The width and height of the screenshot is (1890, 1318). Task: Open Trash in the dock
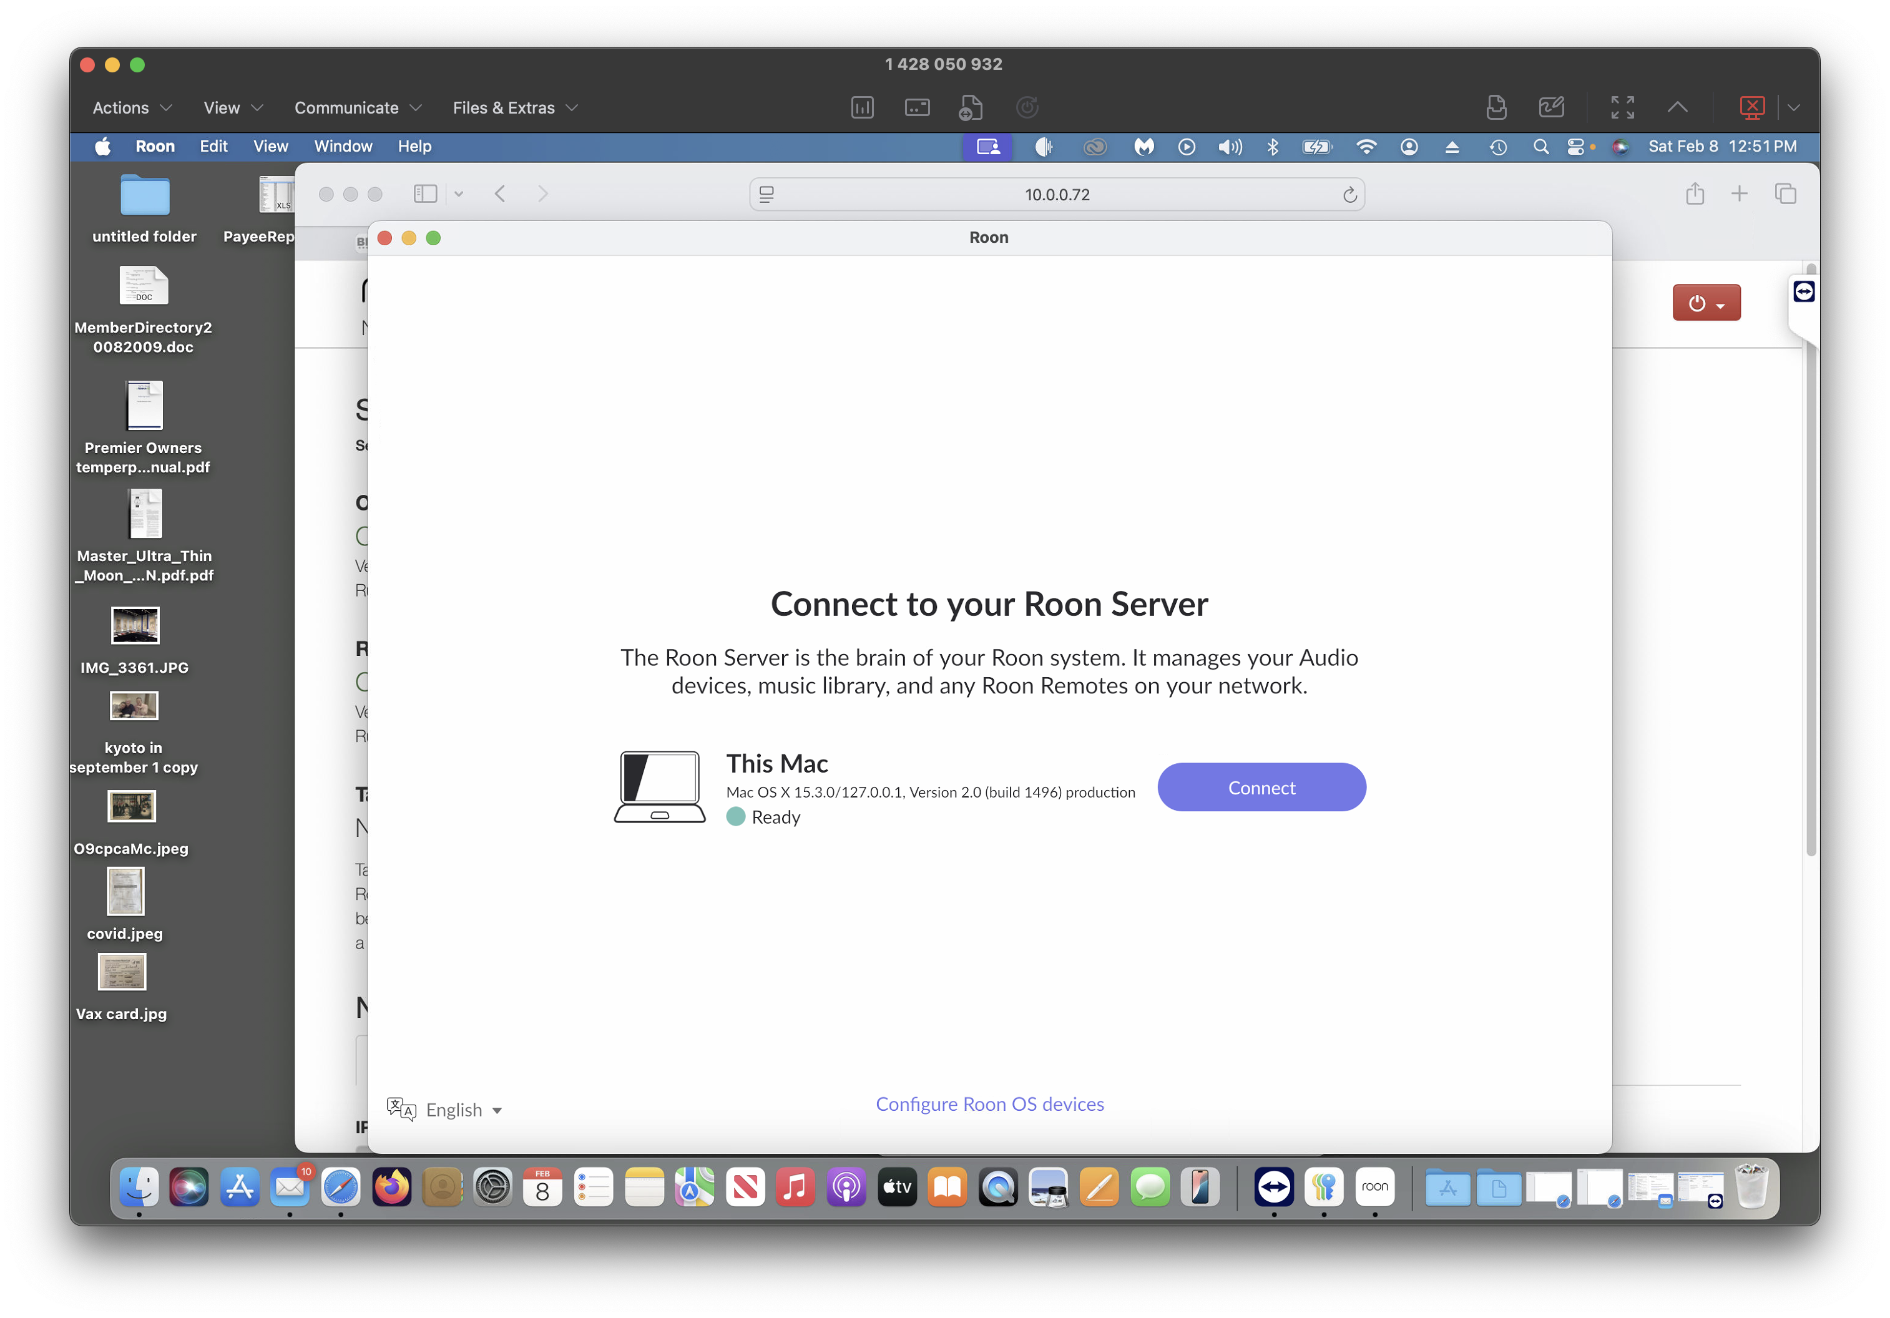tap(1751, 1187)
